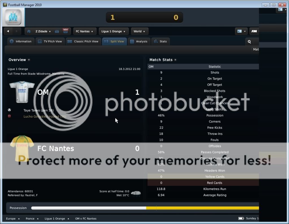Click the battery icon in the status bar
289x224 pixels.
coord(241,218)
